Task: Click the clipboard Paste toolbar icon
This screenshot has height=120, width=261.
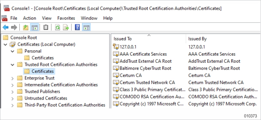Action: pyautogui.click(x=46, y=27)
